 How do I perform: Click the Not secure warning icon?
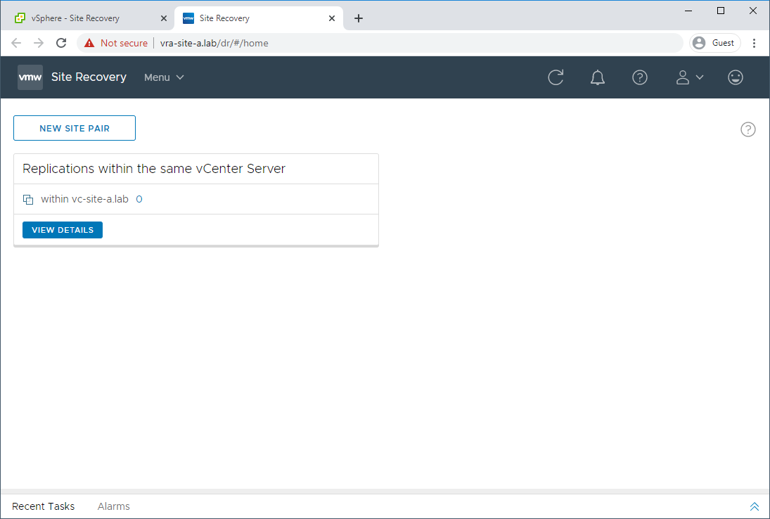89,43
